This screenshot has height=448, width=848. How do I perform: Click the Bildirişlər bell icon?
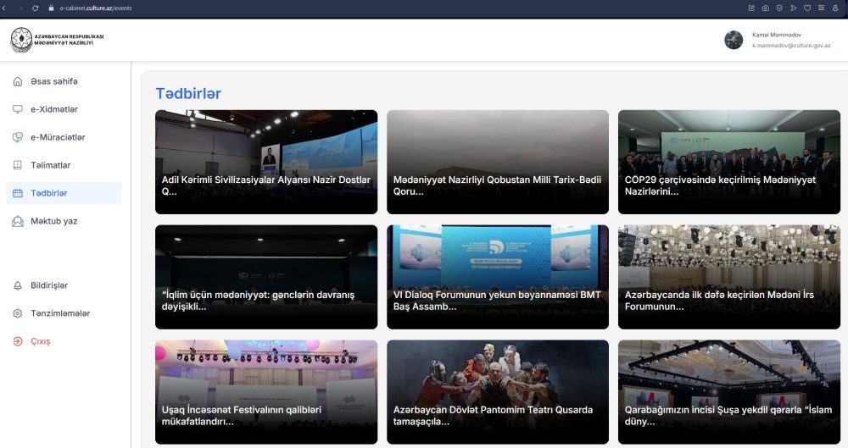pyautogui.click(x=18, y=285)
